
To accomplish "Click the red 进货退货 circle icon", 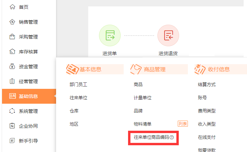I will [168, 35].
